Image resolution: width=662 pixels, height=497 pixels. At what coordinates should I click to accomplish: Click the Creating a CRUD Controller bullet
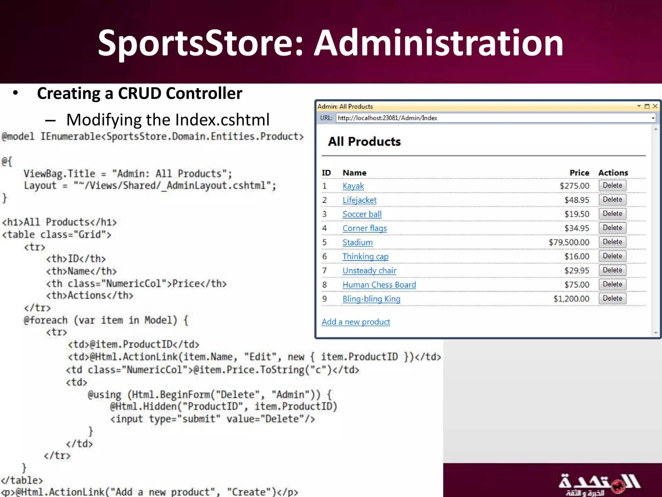[140, 94]
